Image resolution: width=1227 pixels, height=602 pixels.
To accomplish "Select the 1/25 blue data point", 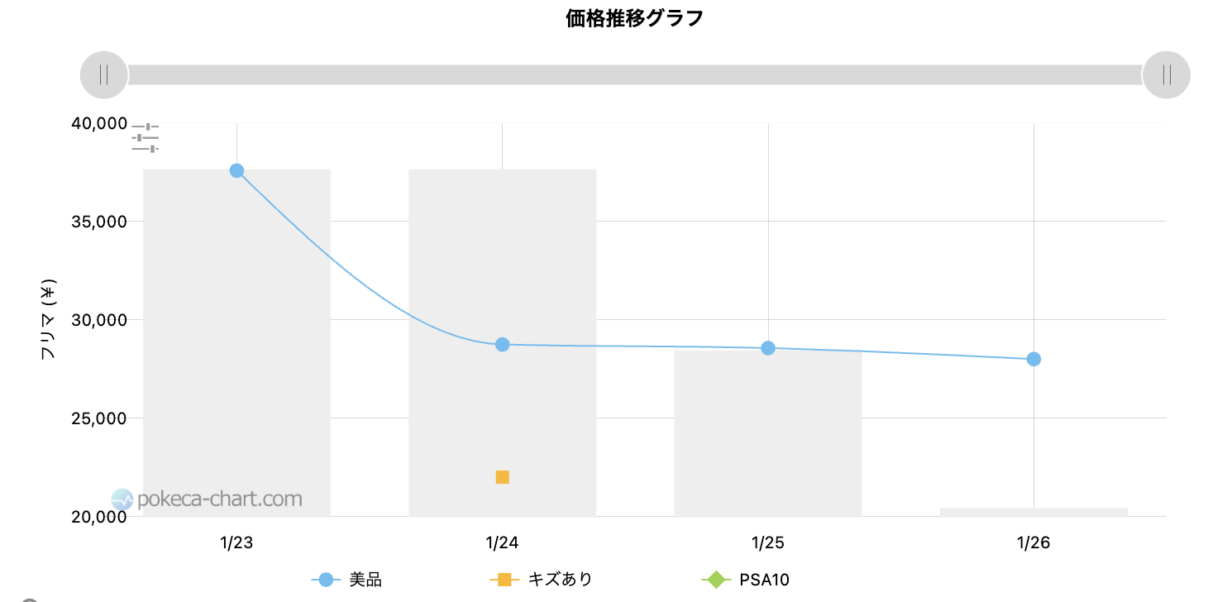I will (x=768, y=348).
